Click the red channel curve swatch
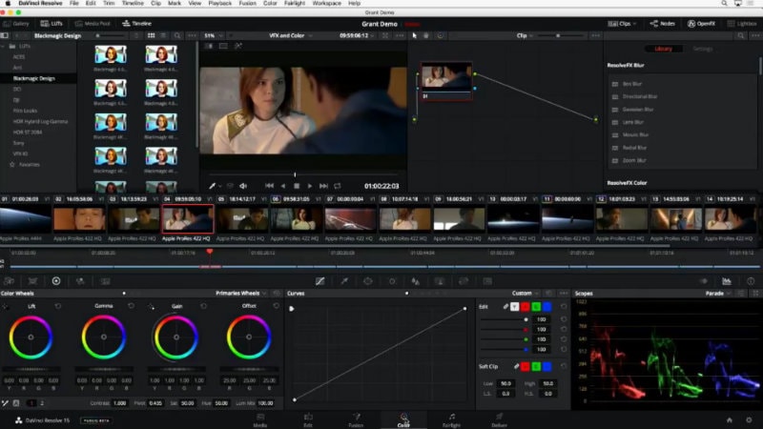The image size is (763, 429). point(525,307)
